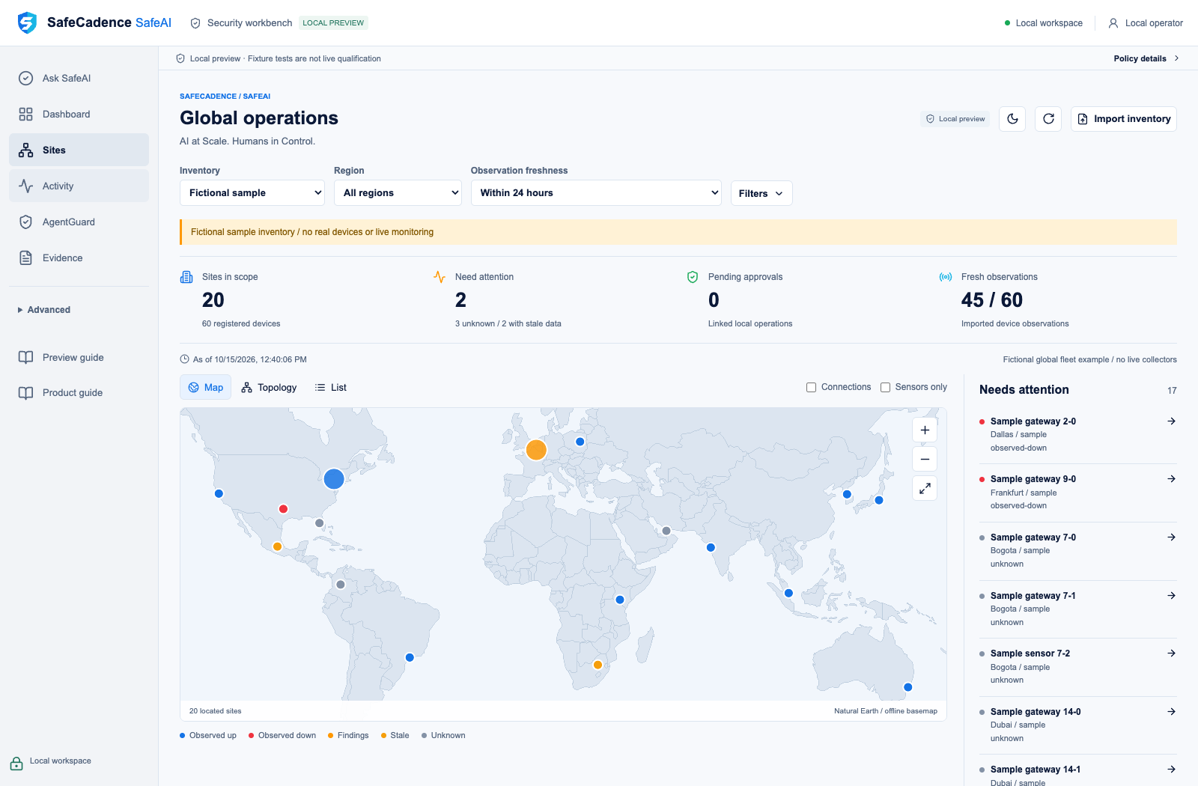Expand the Advanced sidebar section
Viewport: 1198px width, 786px height.
tap(44, 310)
